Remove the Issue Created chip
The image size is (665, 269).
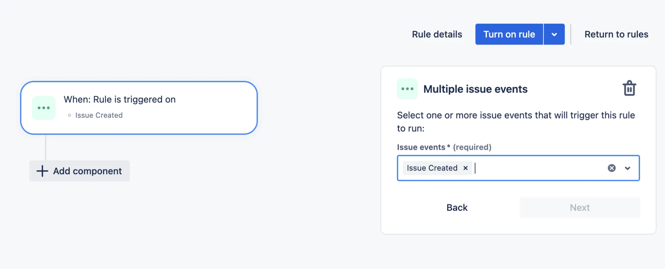(465, 168)
